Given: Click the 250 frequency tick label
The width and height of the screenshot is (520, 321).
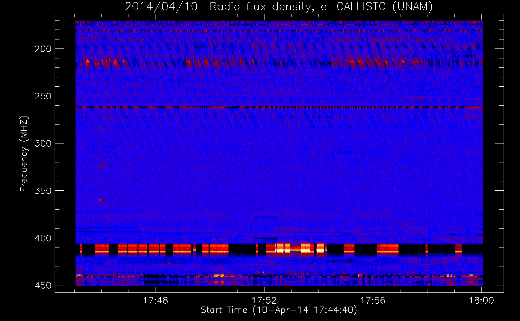Looking at the screenshot, I should 43,96.
